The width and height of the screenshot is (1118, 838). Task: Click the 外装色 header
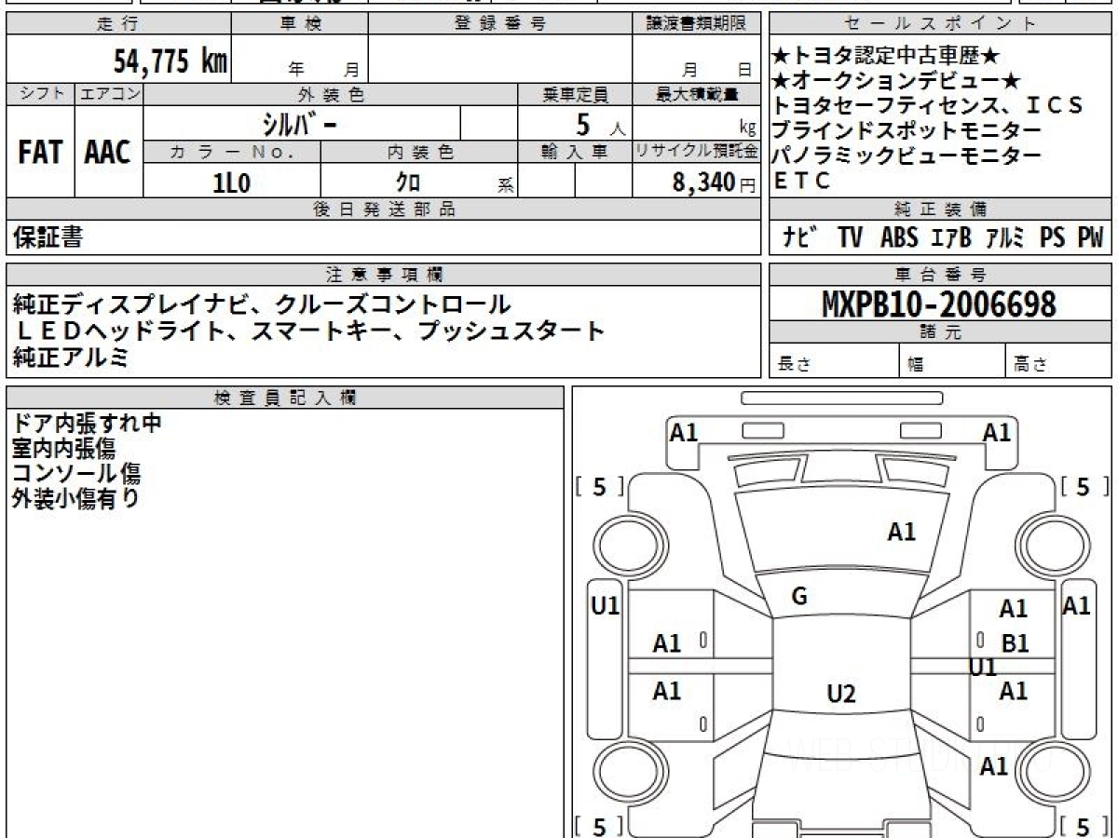point(331,94)
